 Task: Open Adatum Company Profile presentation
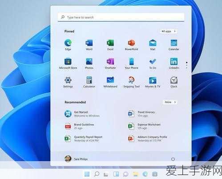click(148, 139)
